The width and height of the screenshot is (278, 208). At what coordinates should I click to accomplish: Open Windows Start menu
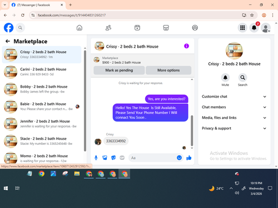(6, 188)
